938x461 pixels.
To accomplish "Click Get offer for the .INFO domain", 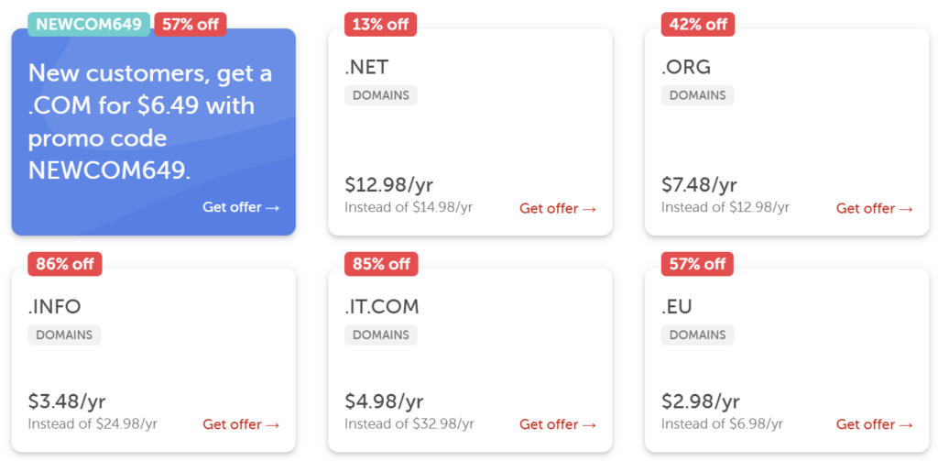I will coord(241,424).
